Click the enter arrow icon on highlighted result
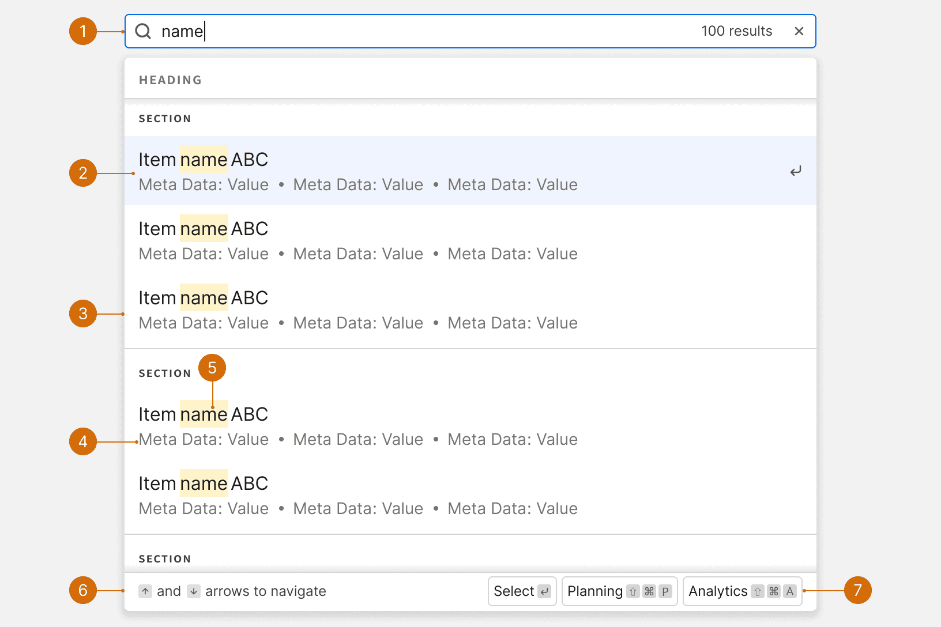This screenshot has width=941, height=627. [796, 171]
